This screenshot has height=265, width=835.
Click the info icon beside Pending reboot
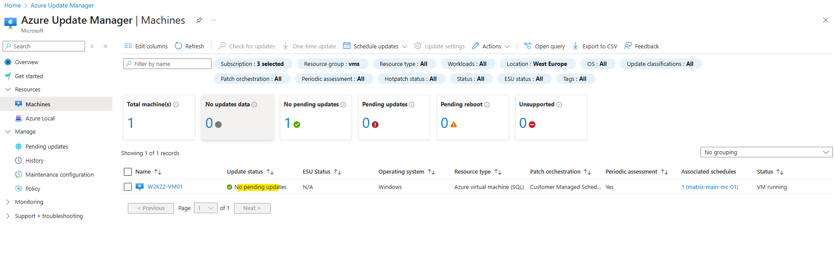(x=487, y=105)
